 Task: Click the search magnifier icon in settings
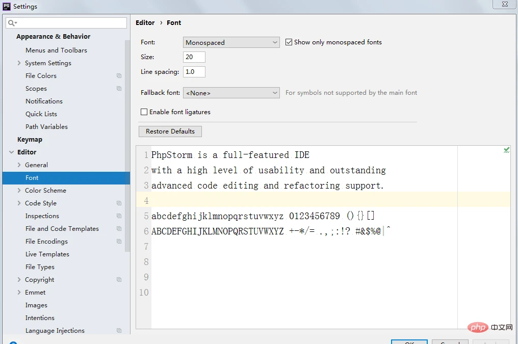[12, 23]
